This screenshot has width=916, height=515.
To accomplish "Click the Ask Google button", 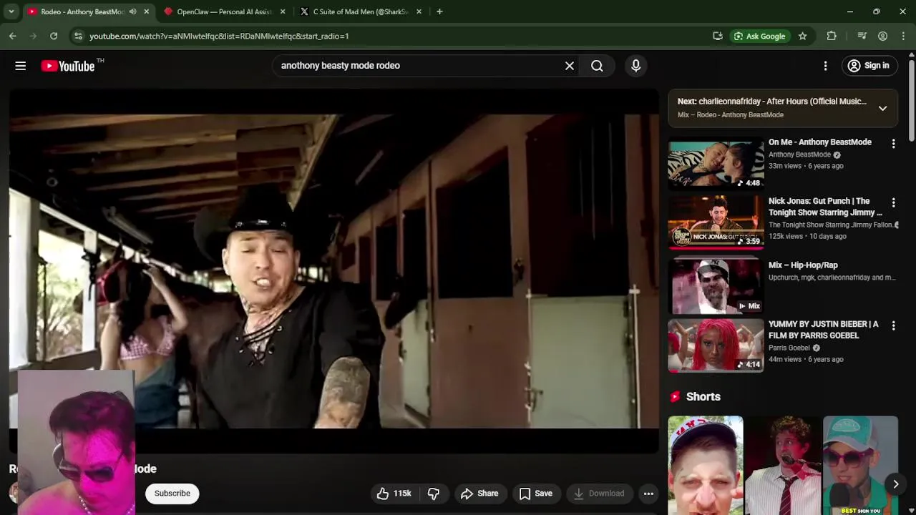I will tap(759, 36).
